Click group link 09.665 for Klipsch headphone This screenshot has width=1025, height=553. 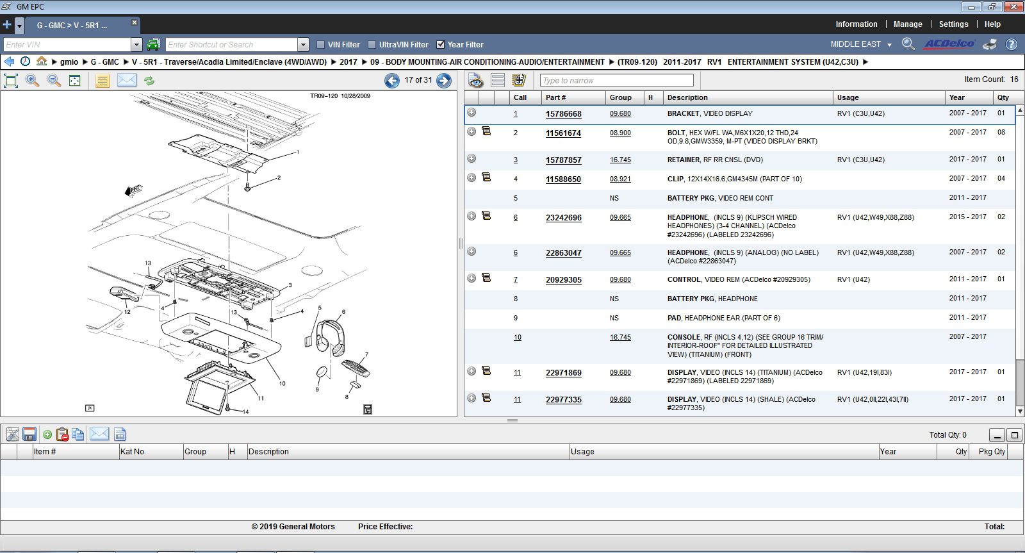619,218
